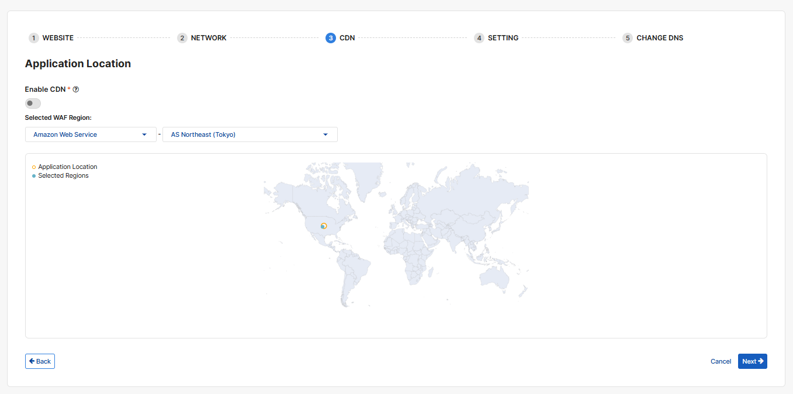Jump to the CHANGE DNS step label
The height and width of the screenshot is (394, 793).
coord(660,38)
